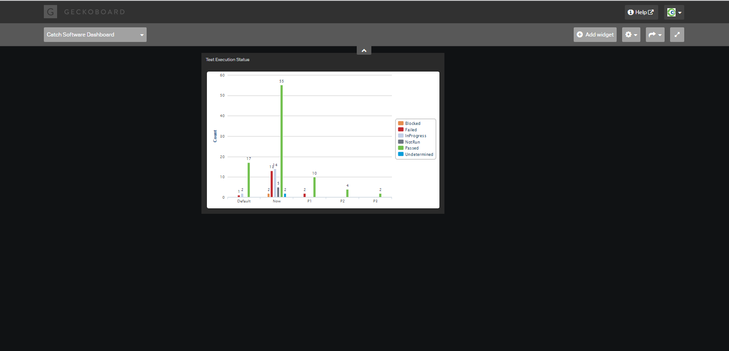Toggle the Failed series in the legend
The image size is (729, 351).
coord(411,130)
